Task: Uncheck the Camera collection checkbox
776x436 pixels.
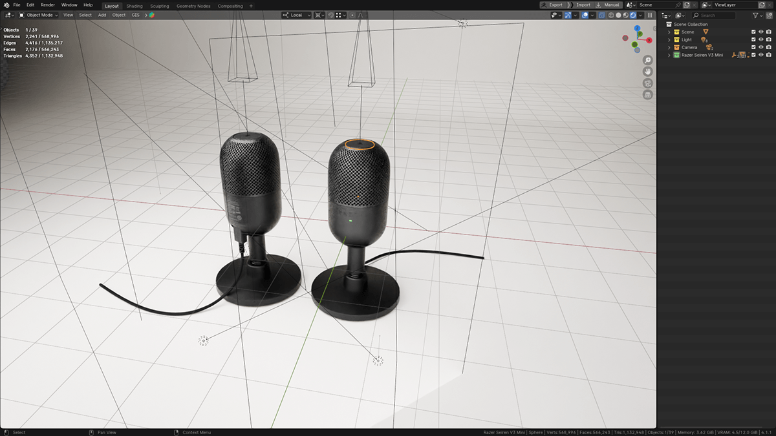Action: (753, 47)
